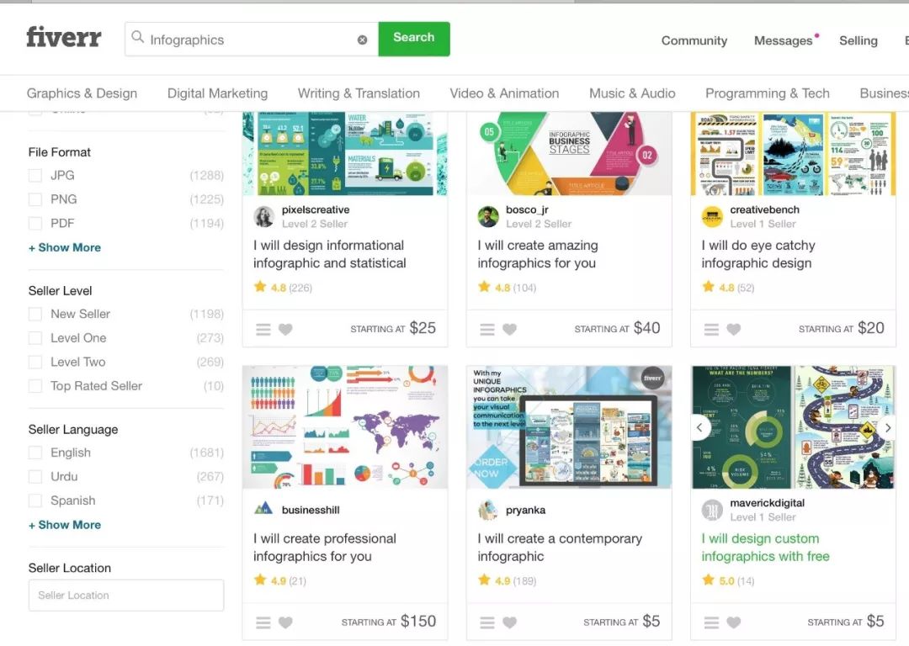Open the Community link
The image size is (909, 646).
point(694,40)
